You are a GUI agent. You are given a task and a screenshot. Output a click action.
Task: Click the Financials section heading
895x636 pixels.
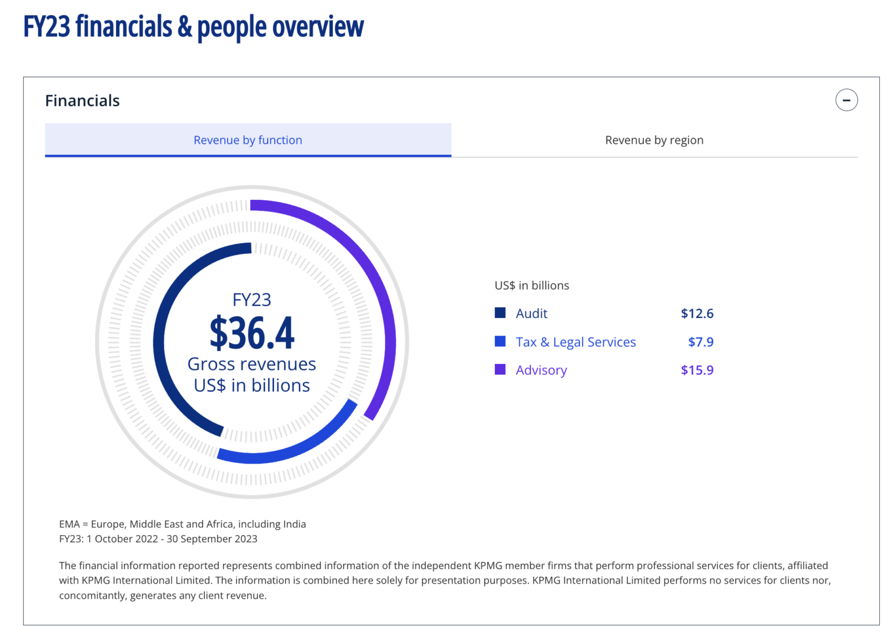(82, 100)
